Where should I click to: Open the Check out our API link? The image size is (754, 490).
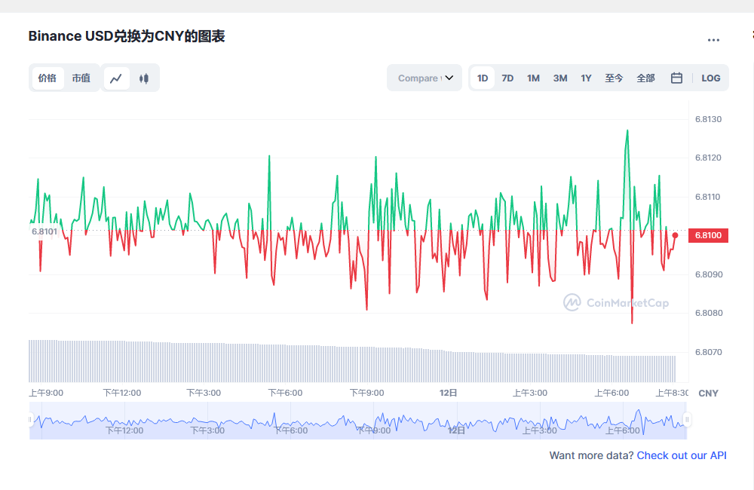click(682, 455)
